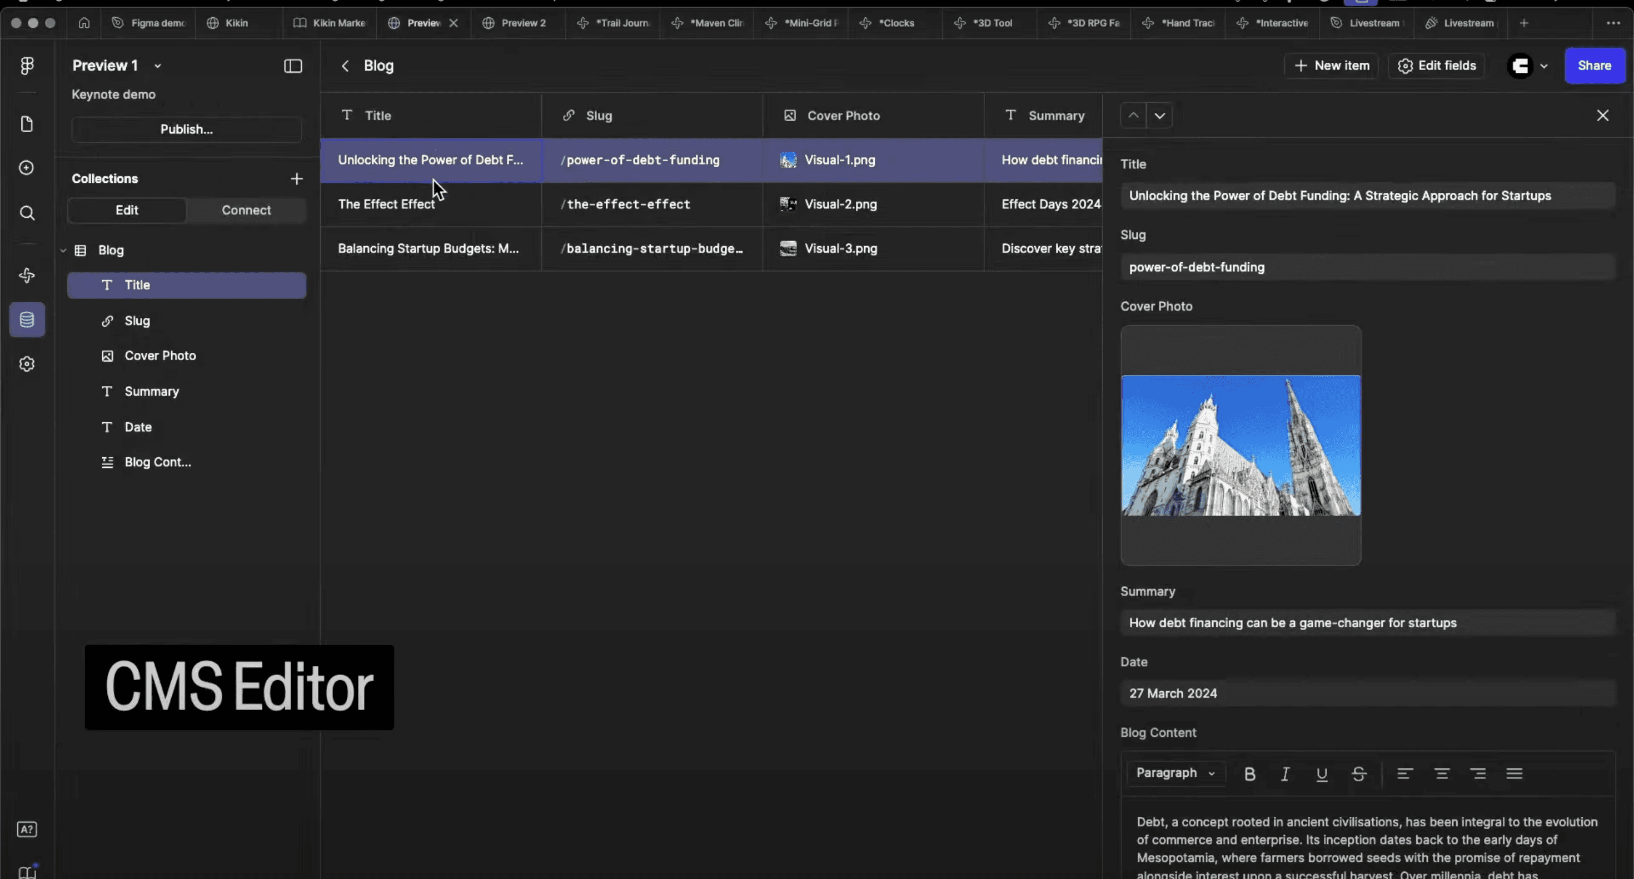This screenshot has width=1634, height=879.
Task: Open the CMS database icon in sidebar
Action: pyautogui.click(x=27, y=319)
